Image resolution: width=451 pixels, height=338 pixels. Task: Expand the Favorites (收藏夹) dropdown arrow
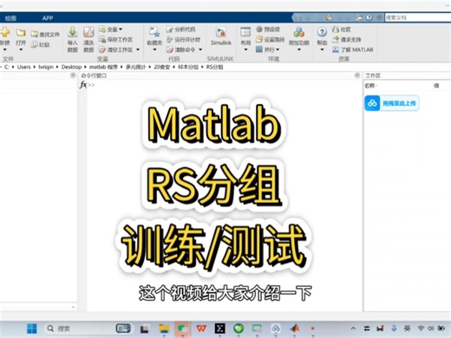[154, 49]
